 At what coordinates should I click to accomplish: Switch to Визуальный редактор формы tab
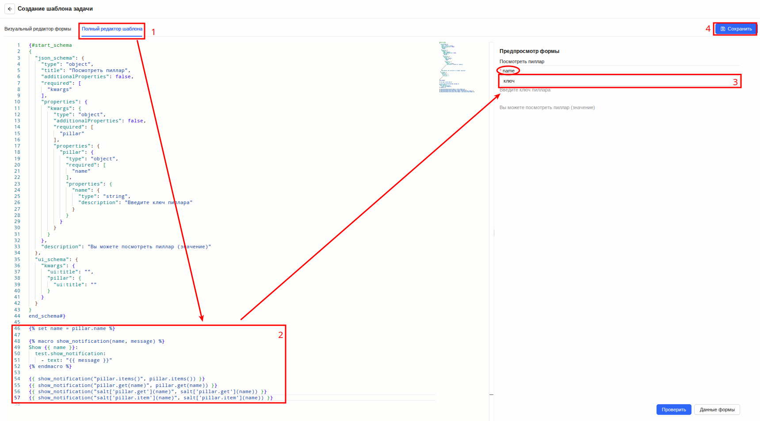tap(38, 29)
